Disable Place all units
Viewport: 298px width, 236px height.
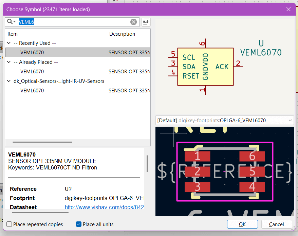point(78,224)
